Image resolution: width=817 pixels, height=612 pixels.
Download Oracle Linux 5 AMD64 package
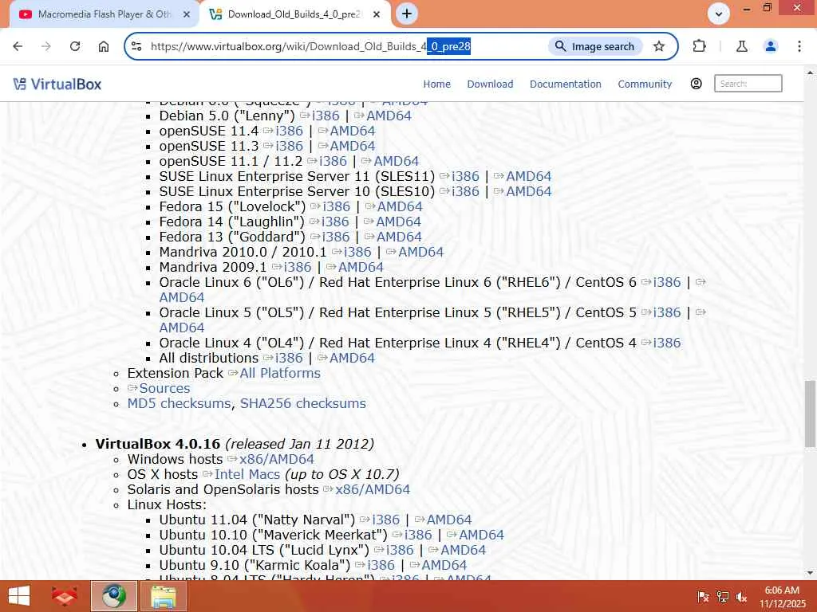182,327
